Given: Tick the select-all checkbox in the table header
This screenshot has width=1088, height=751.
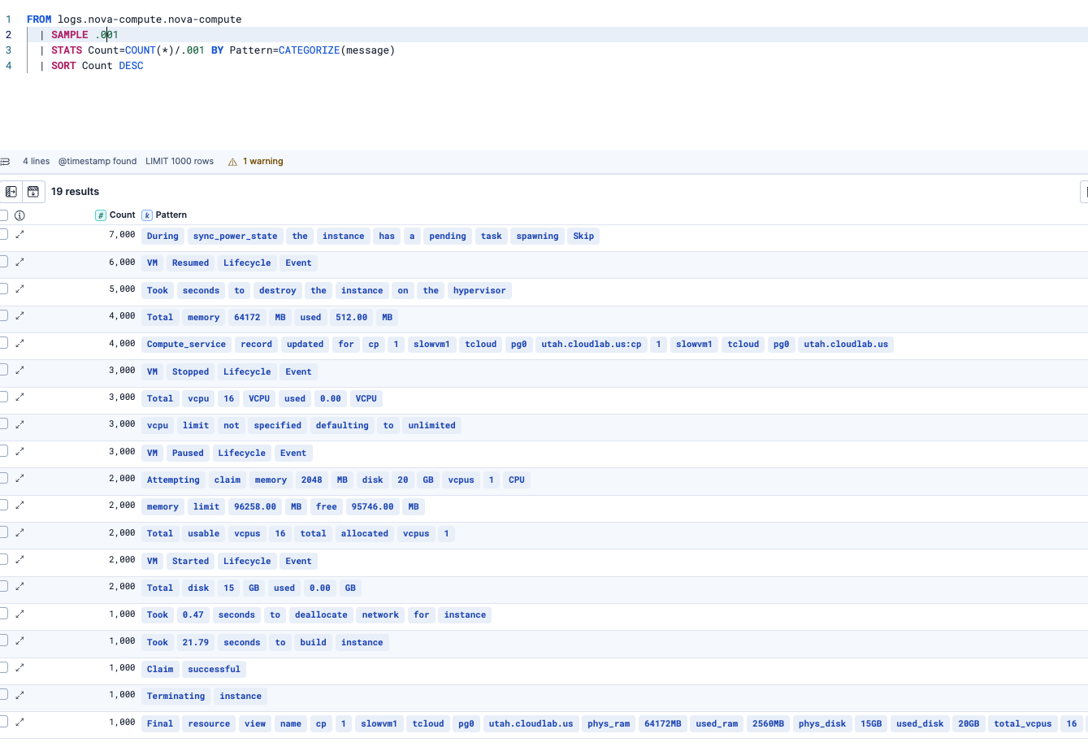Looking at the screenshot, I should (x=3, y=215).
